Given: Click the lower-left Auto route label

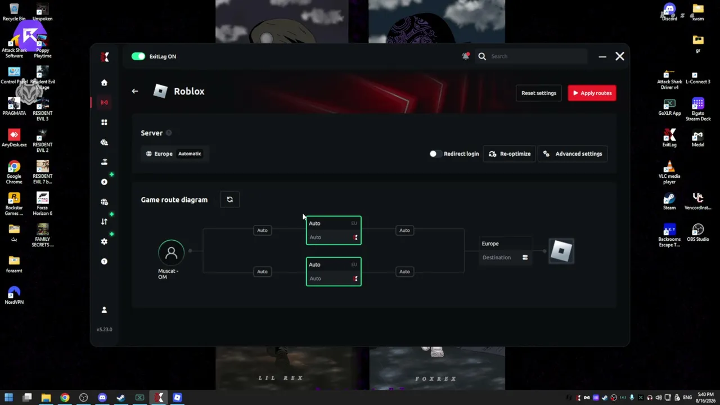Looking at the screenshot, I should click(x=262, y=272).
